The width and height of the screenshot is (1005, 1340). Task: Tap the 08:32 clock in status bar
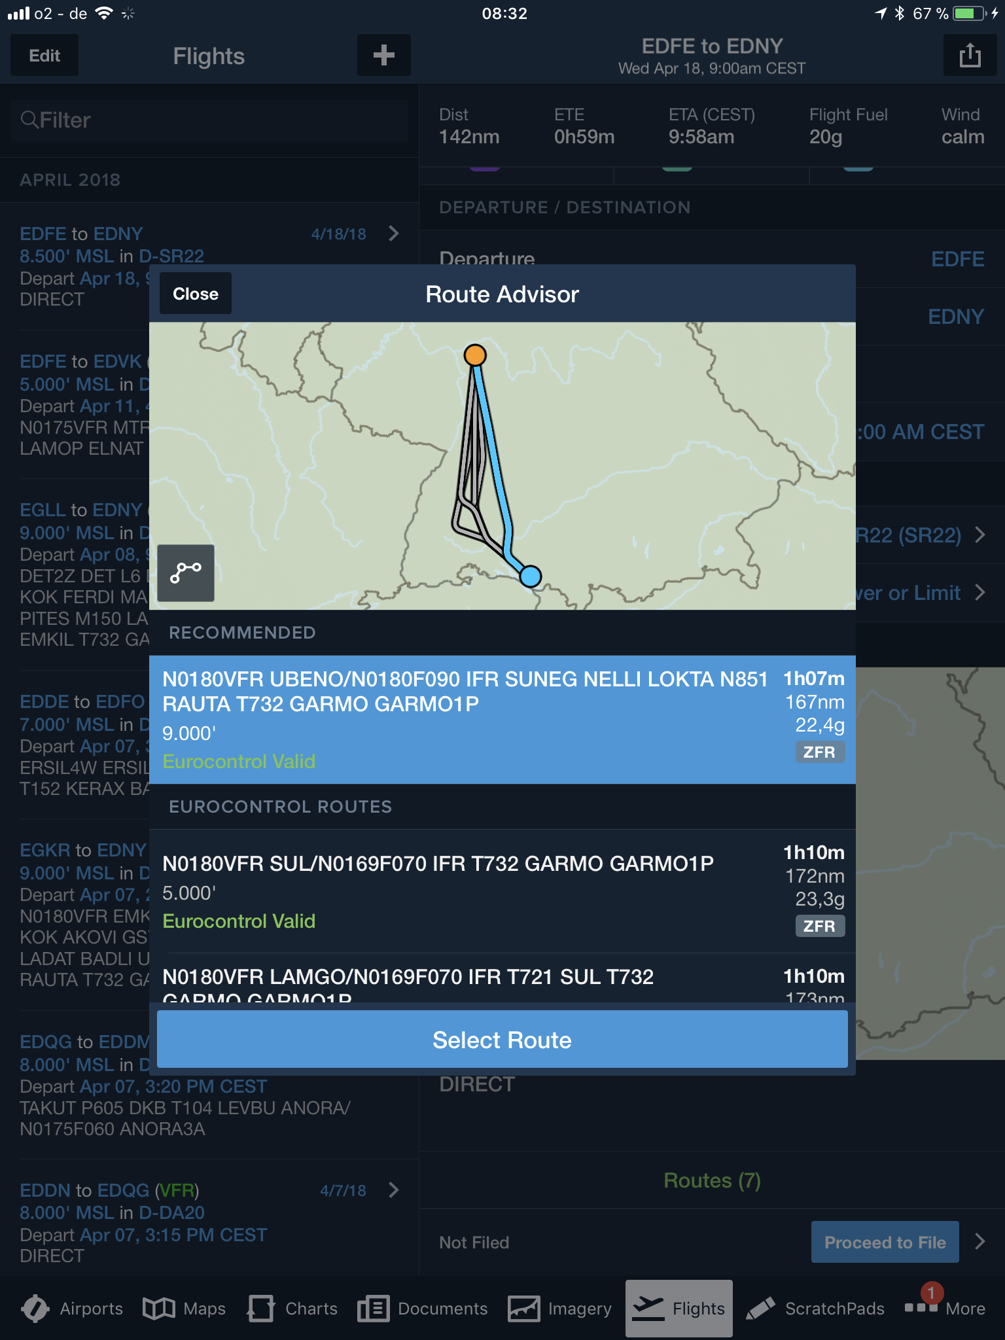[504, 14]
